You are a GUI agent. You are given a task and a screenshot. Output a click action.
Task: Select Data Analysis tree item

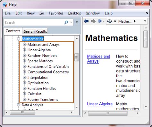(x=32, y=105)
